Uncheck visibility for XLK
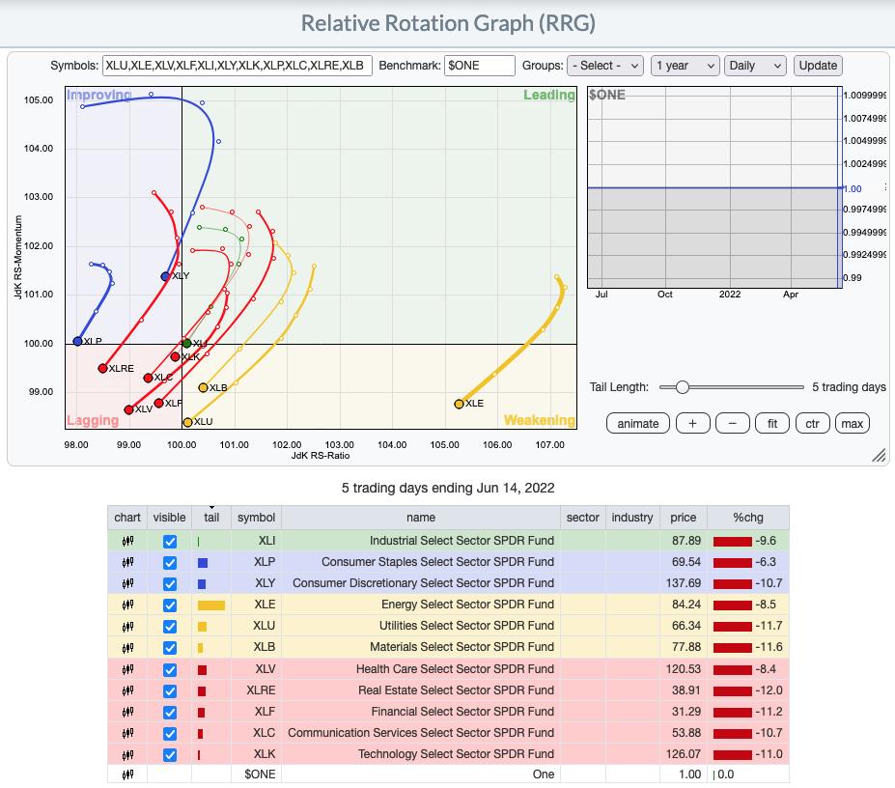This screenshot has height=788, width=895. [170, 755]
